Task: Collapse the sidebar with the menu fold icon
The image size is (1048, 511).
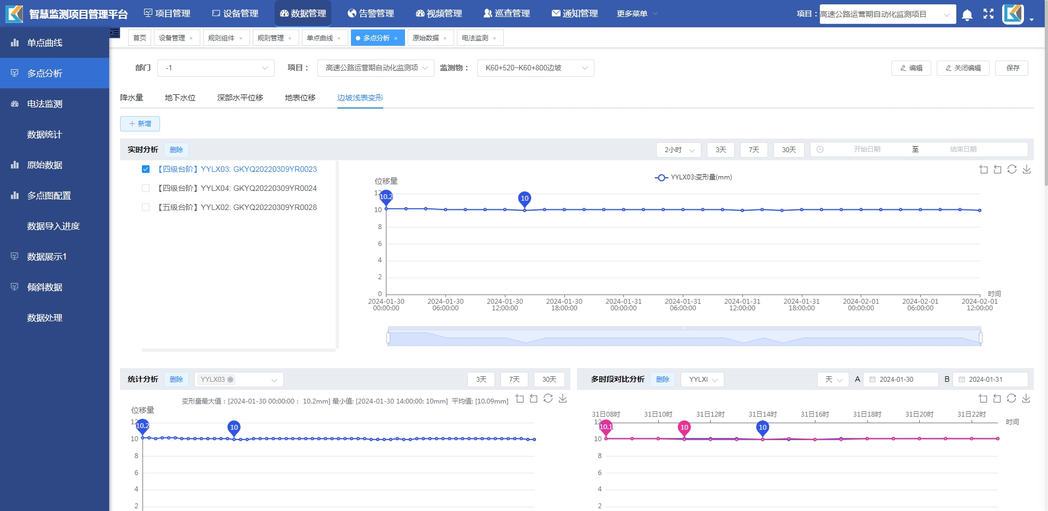Action: coord(115,33)
